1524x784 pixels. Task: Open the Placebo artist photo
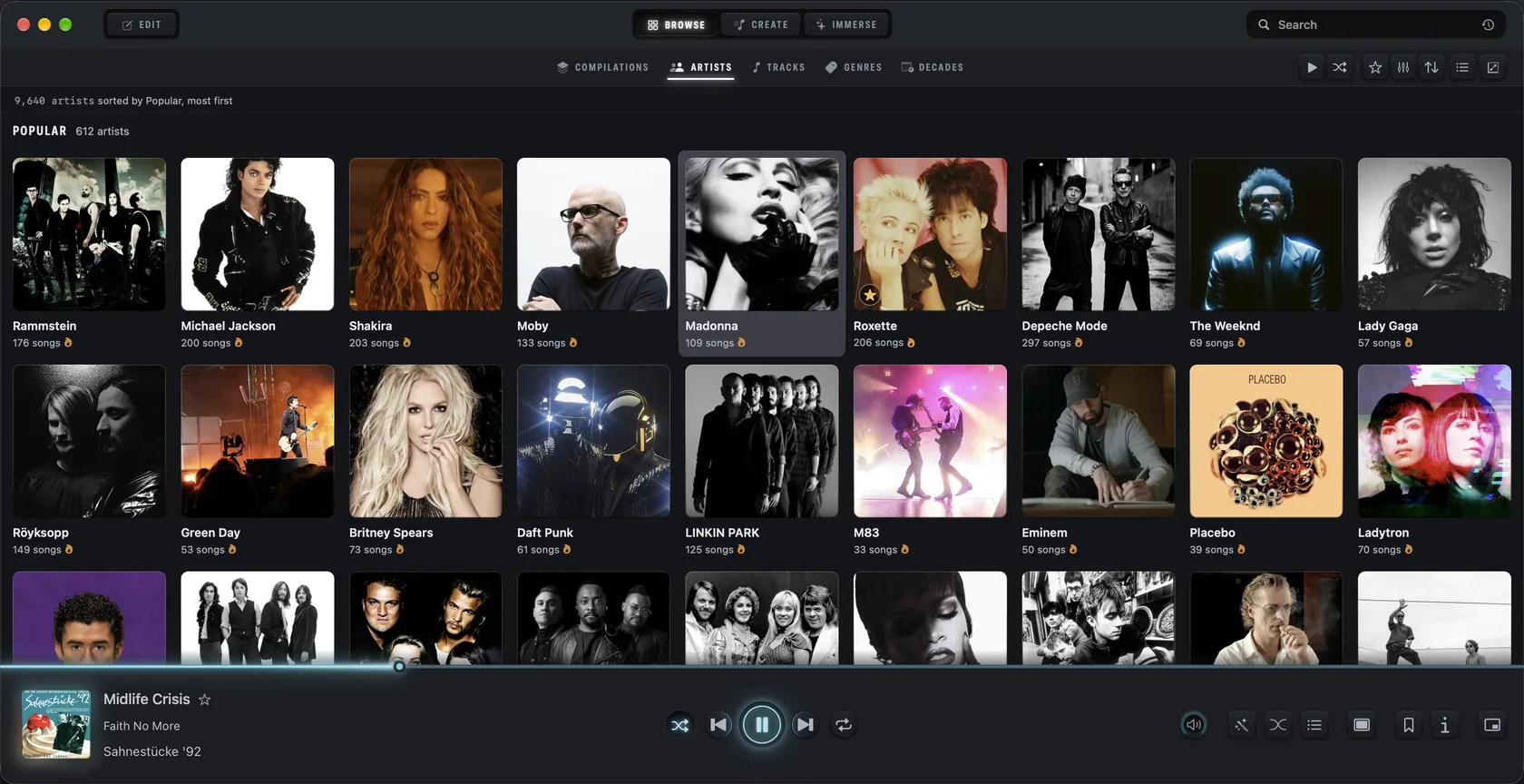point(1266,441)
